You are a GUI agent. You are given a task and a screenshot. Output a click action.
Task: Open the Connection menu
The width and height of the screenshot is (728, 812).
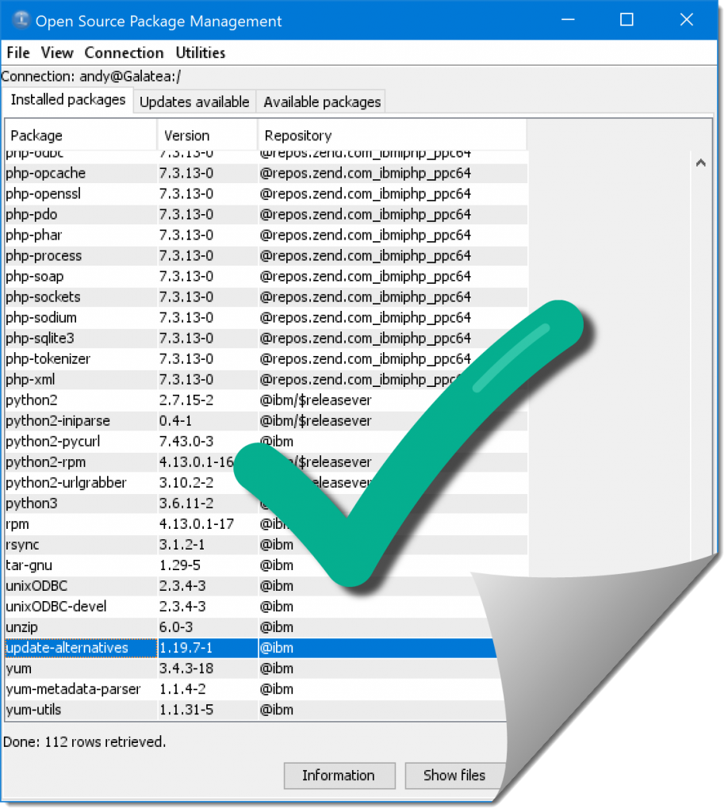coord(124,53)
